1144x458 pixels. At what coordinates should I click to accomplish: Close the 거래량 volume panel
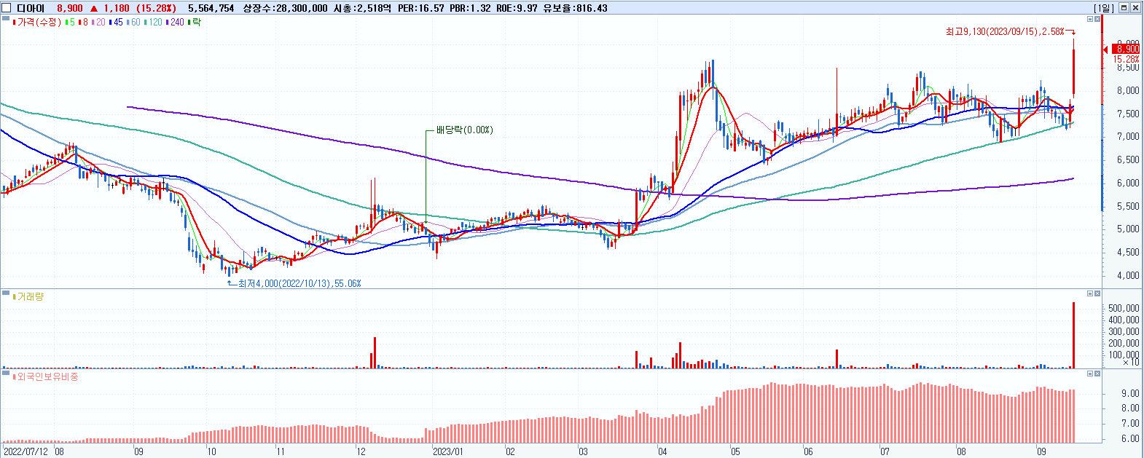pyautogui.click(x=1097, y=293)
